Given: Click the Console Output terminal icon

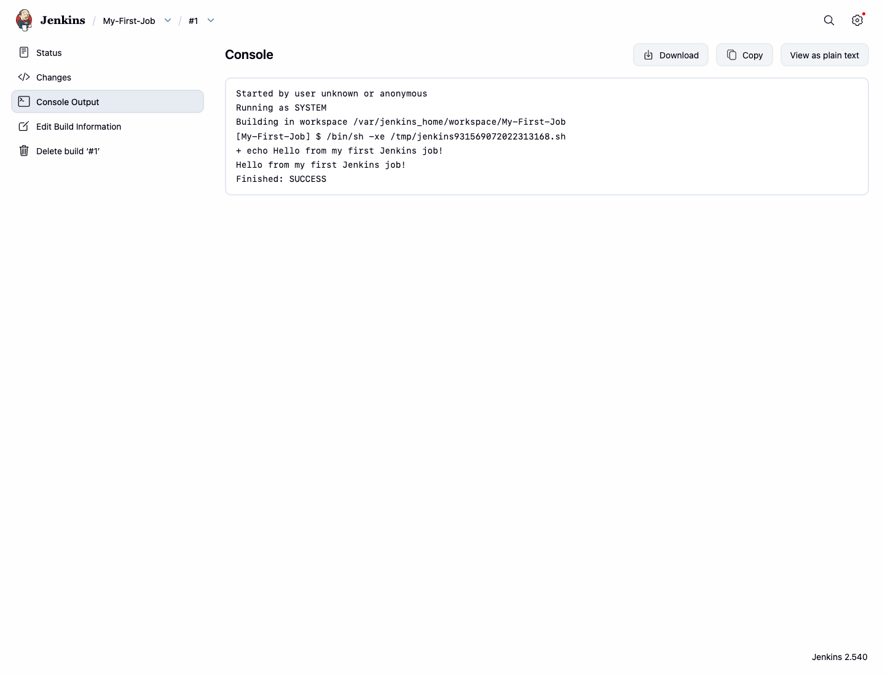Looking at the screenshot, I should point(24,101).
